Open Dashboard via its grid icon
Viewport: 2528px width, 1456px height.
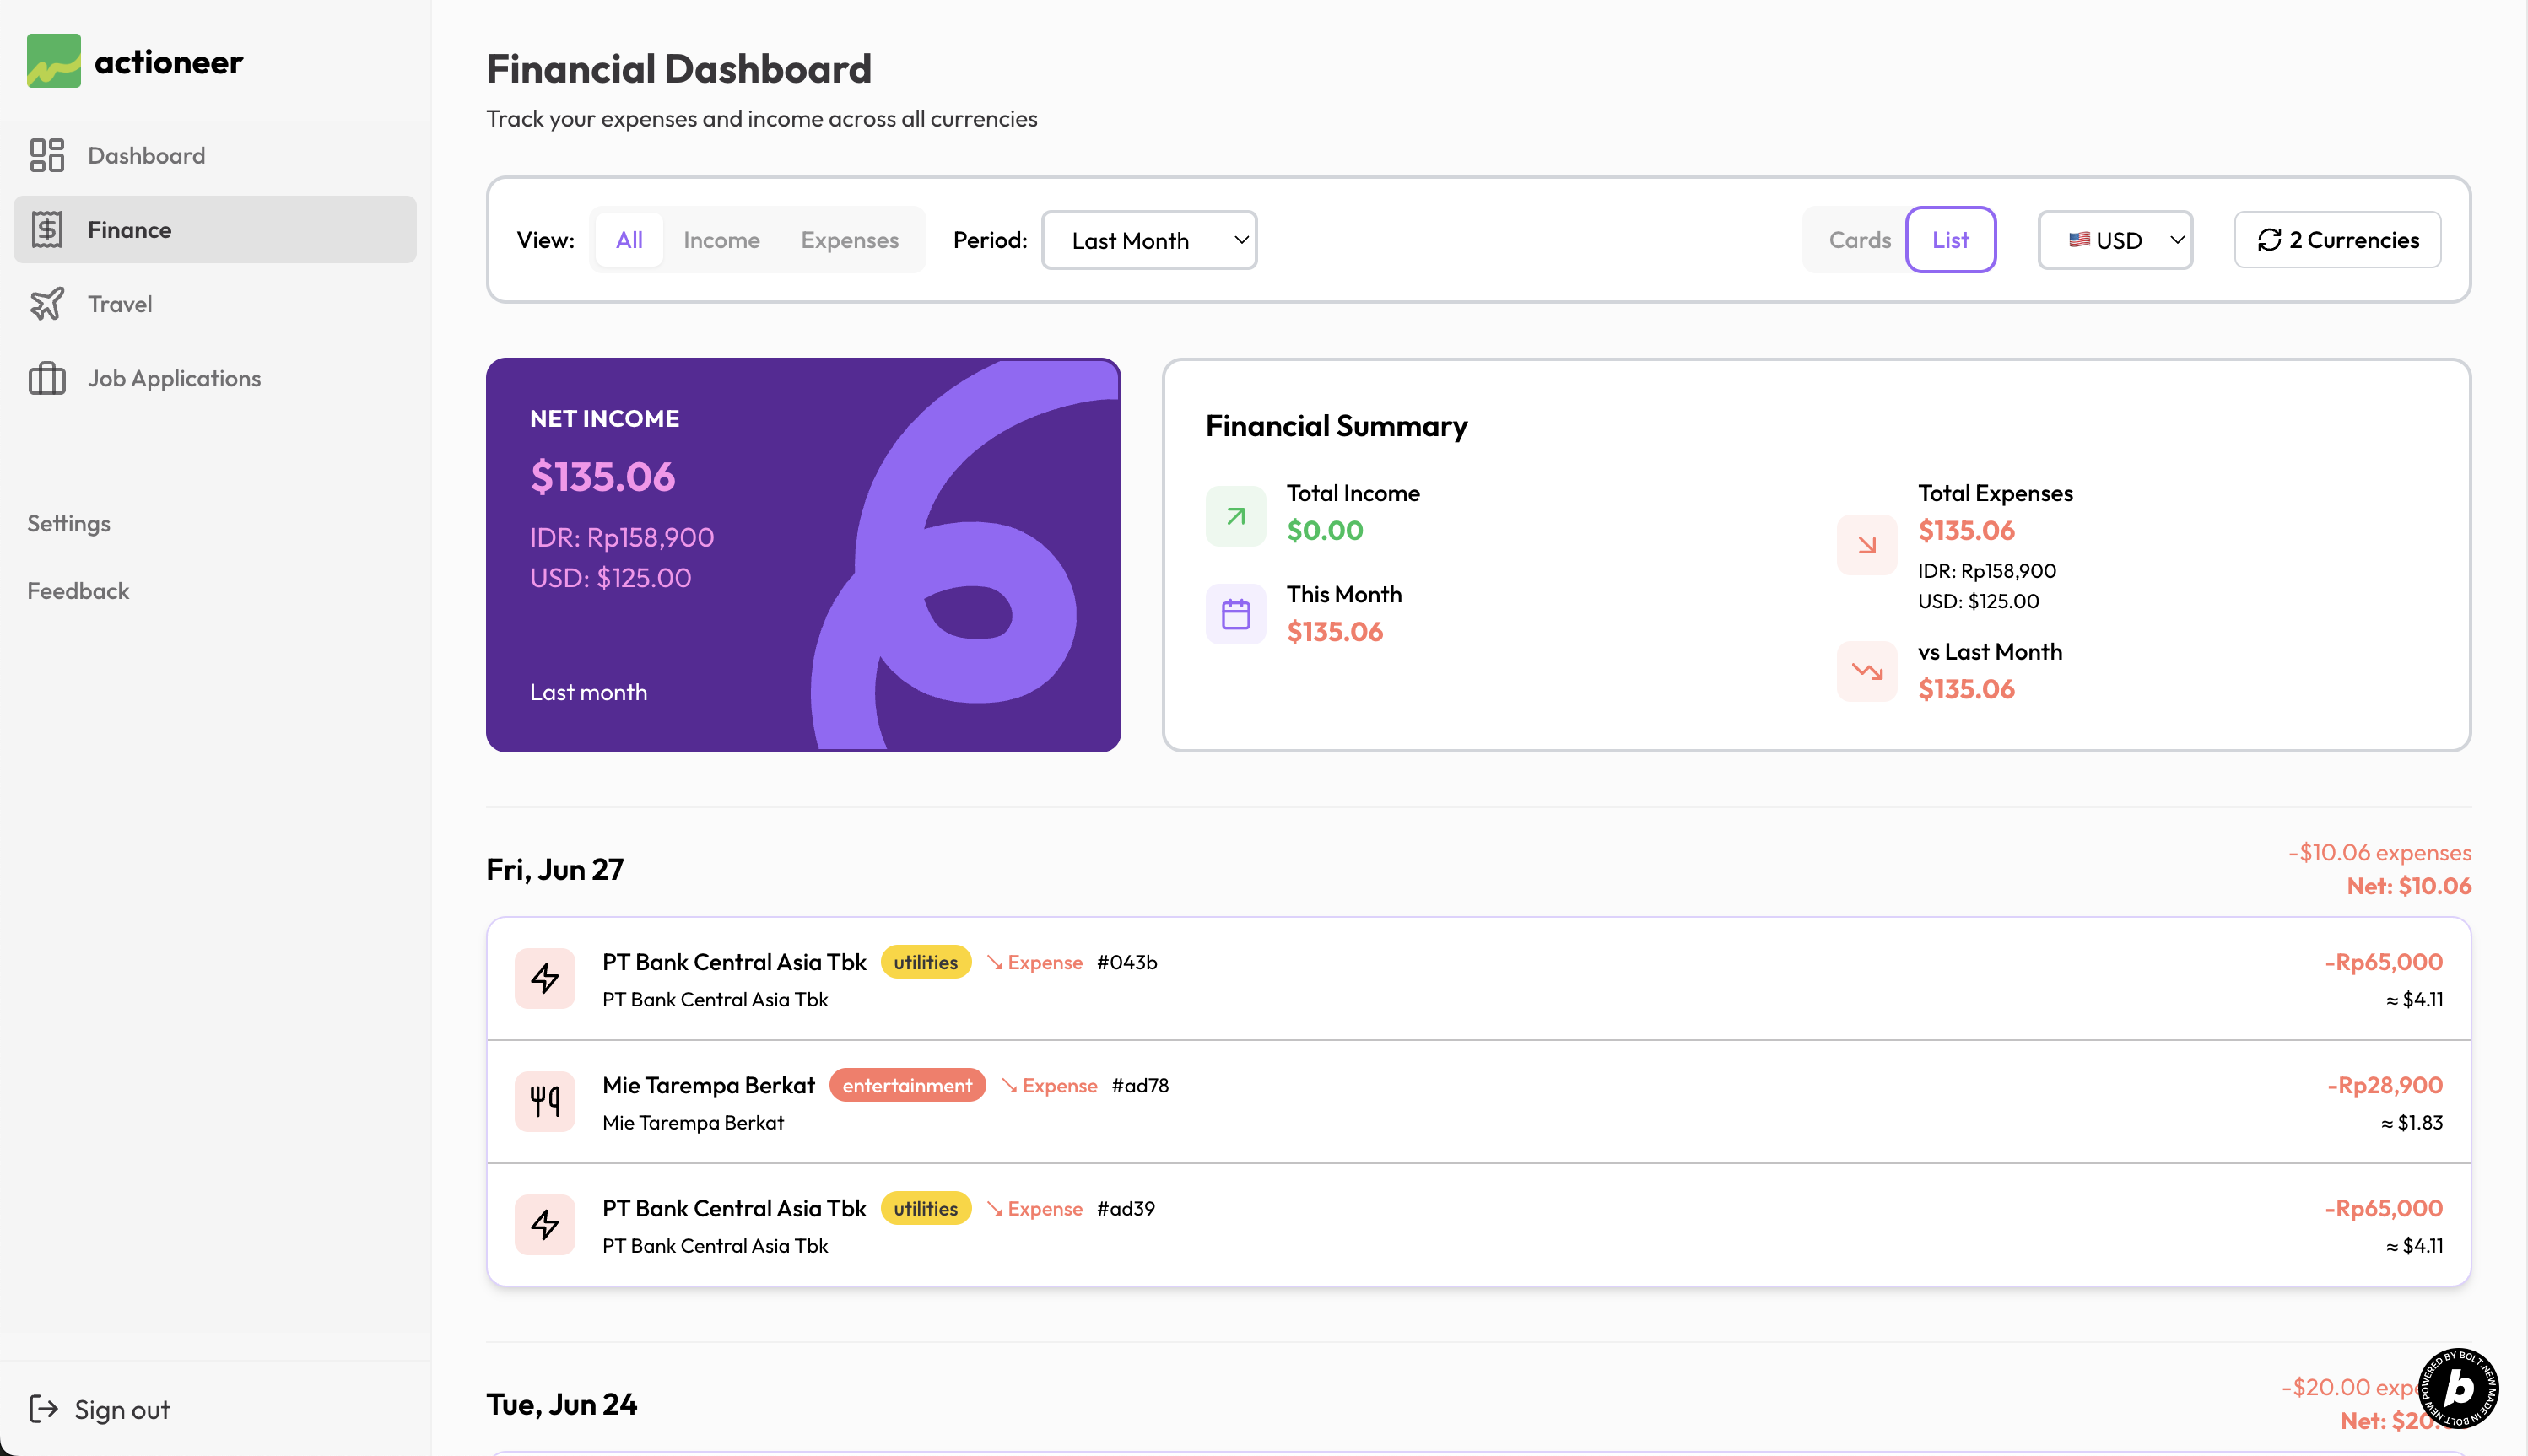[46, 155]
